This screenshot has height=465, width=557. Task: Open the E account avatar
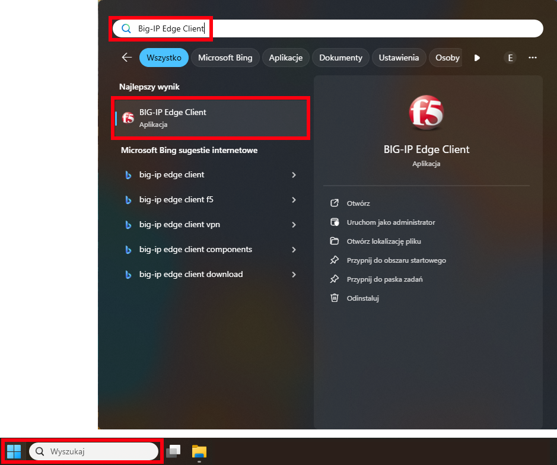(x=510, y=58)
